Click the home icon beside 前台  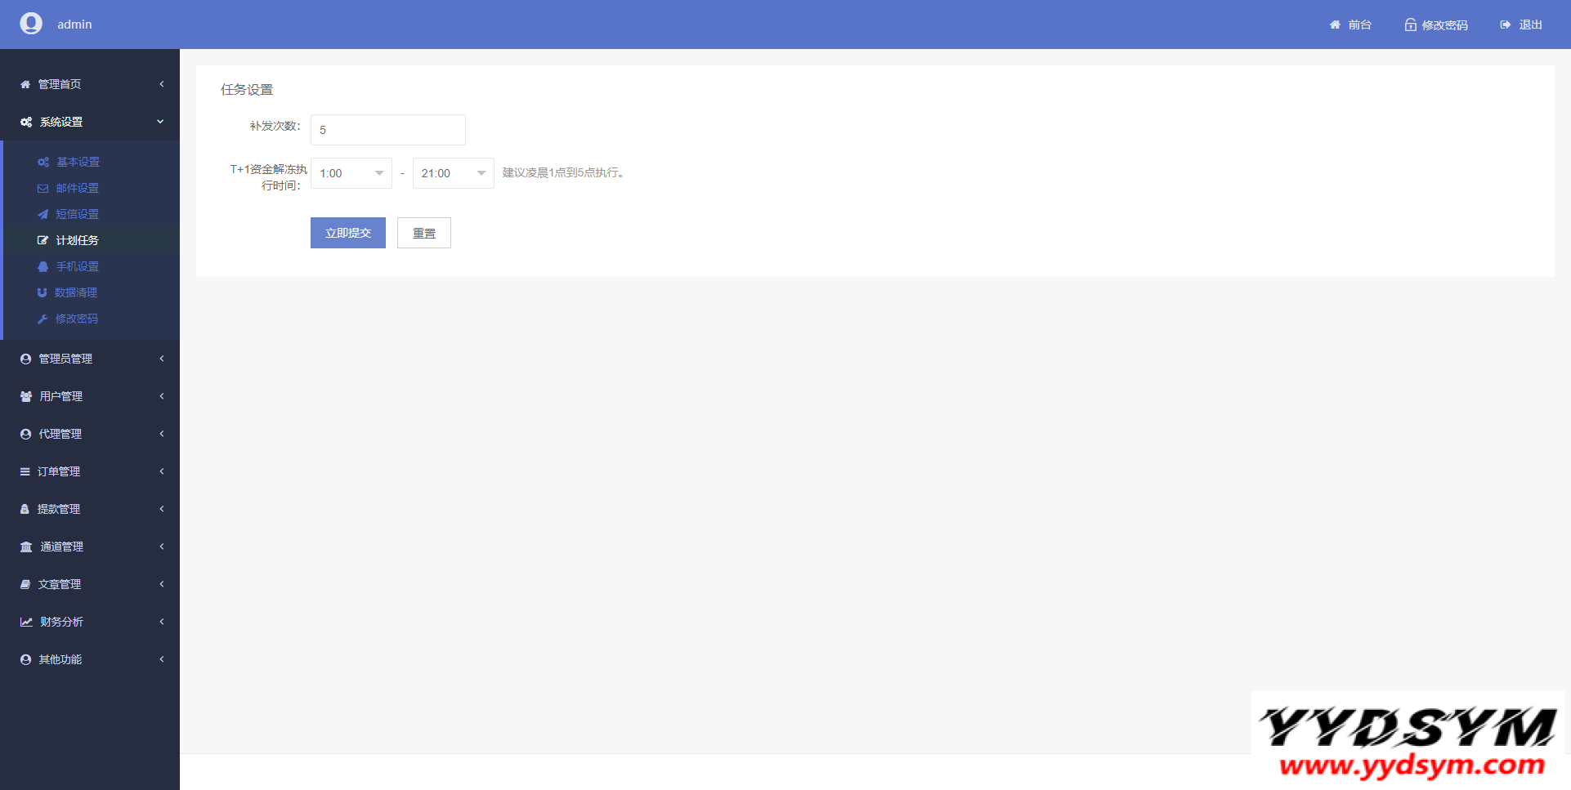(x=1335, y=25)
